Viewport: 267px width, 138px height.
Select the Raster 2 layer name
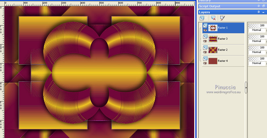pos(223,50)
